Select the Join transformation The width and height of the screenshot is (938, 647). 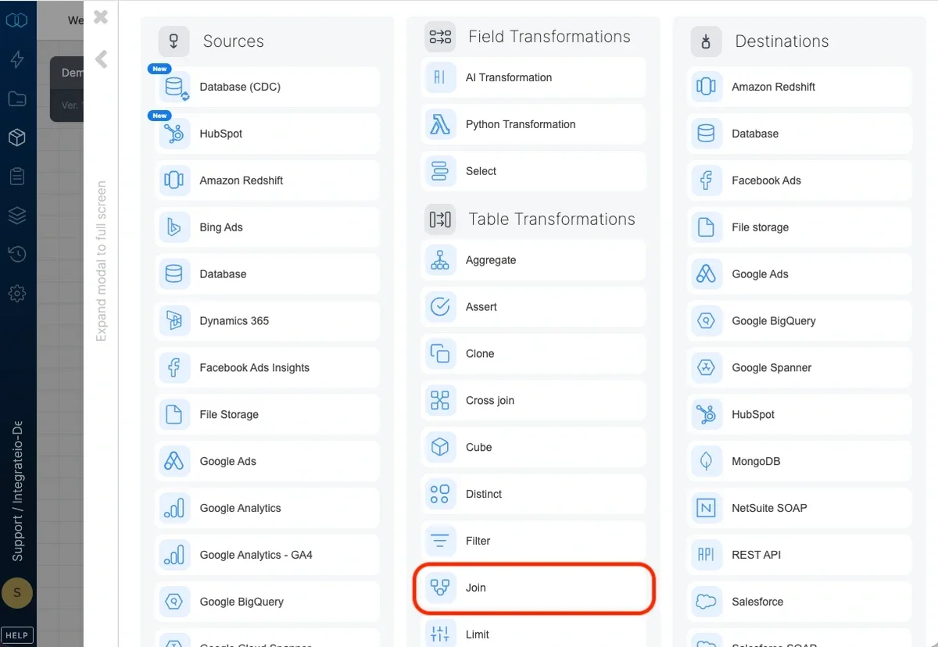[533, 588]
